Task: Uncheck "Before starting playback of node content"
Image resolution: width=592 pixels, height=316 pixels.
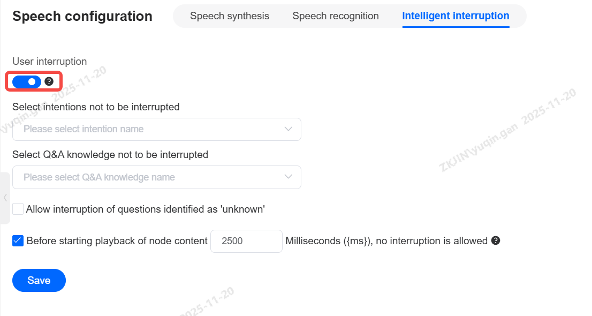Action: 18,241
